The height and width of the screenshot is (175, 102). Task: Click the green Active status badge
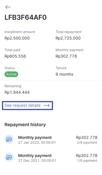[x=11, y=74]
